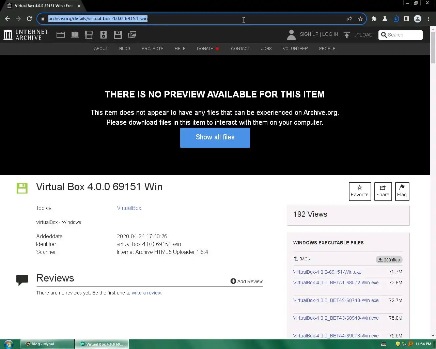Open PROJECTS in the navigation bar
Viewport: 436px width, 349px height.
point(153,49)
